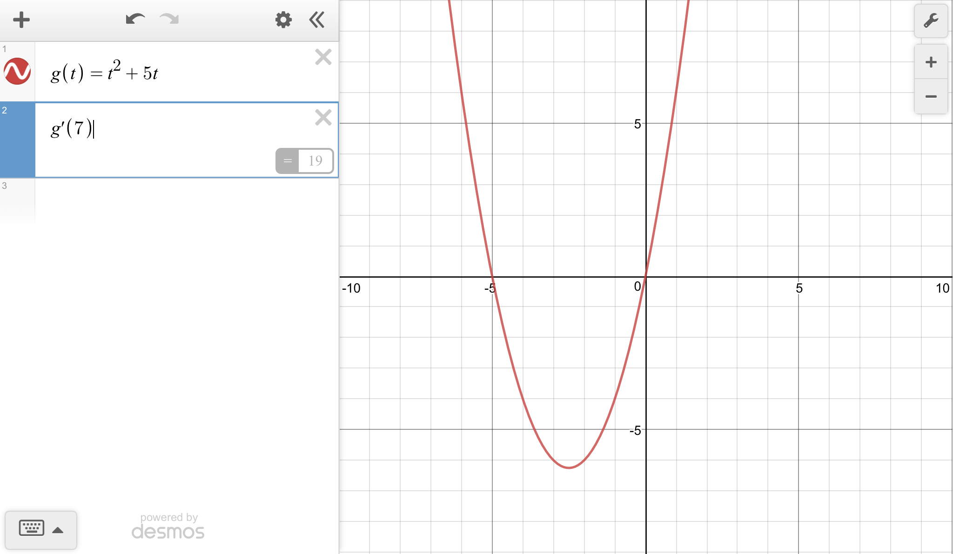
Task: Click the parabola's vertex on the graph
Action: tap(569, 467)
